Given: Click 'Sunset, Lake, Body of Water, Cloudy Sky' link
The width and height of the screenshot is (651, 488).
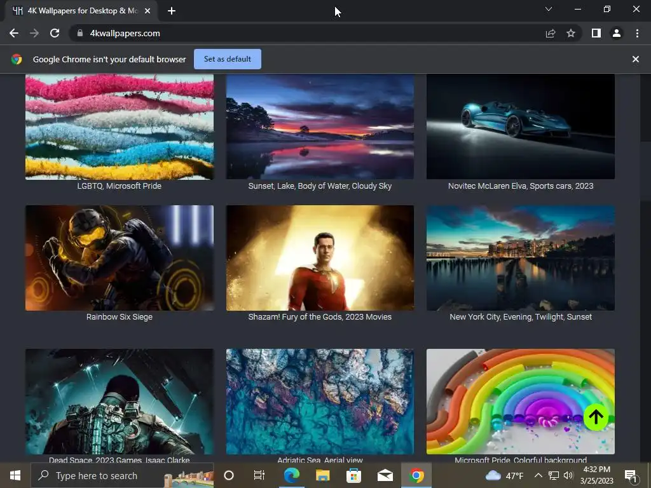Looking at the screenshot, I should (x=320, y=186).
